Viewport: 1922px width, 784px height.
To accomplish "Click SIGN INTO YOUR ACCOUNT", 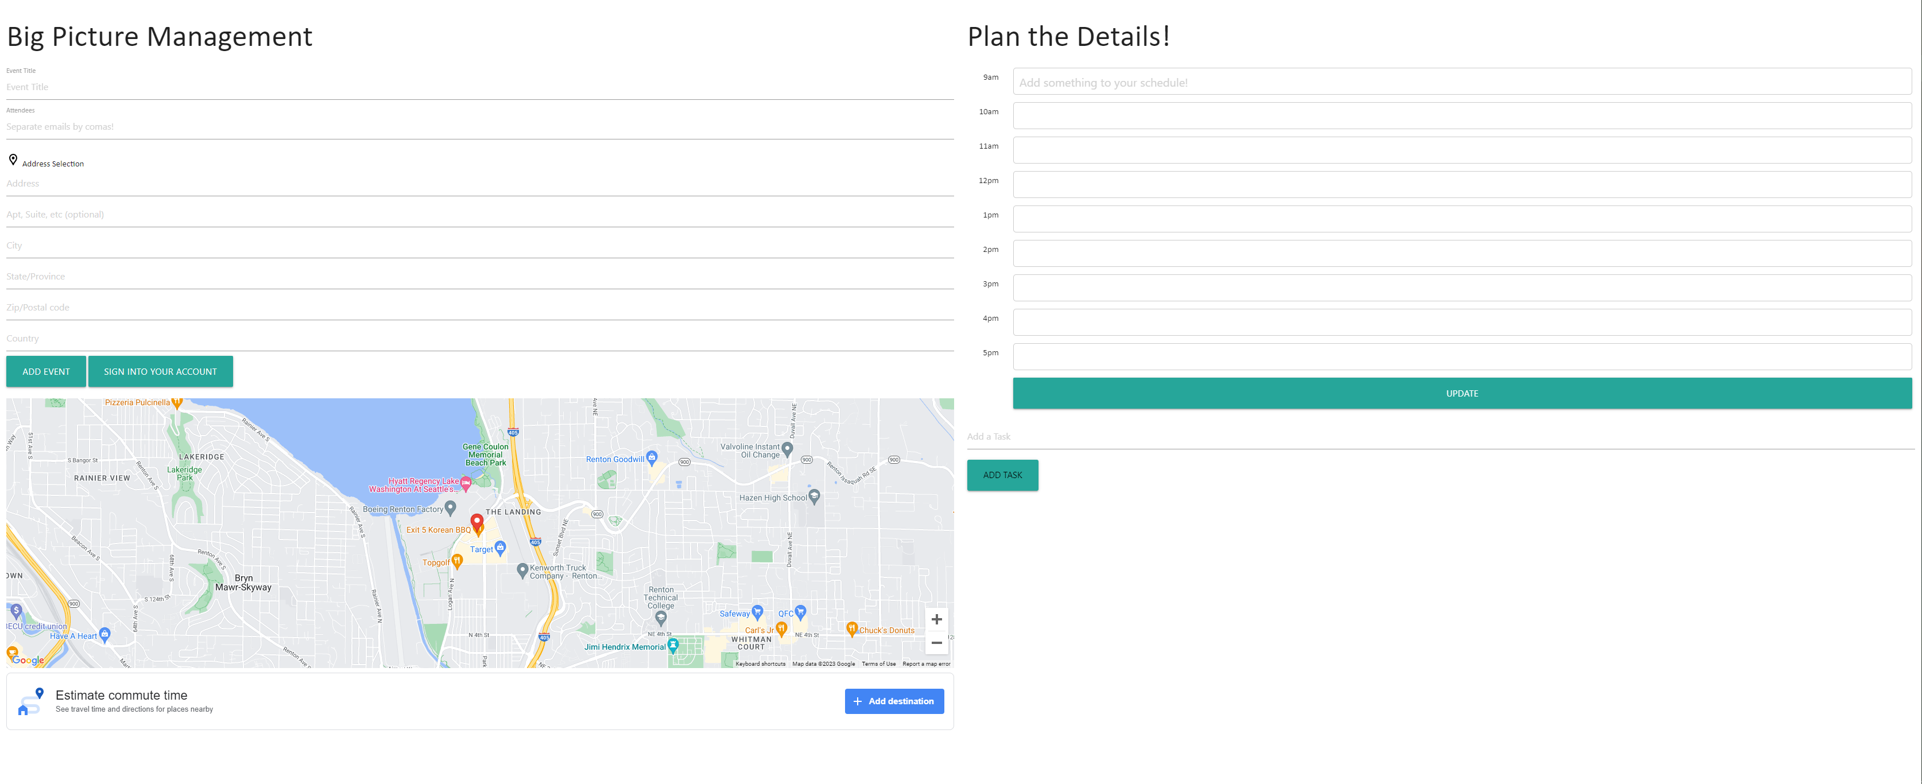I will click(x=160, y=371).
